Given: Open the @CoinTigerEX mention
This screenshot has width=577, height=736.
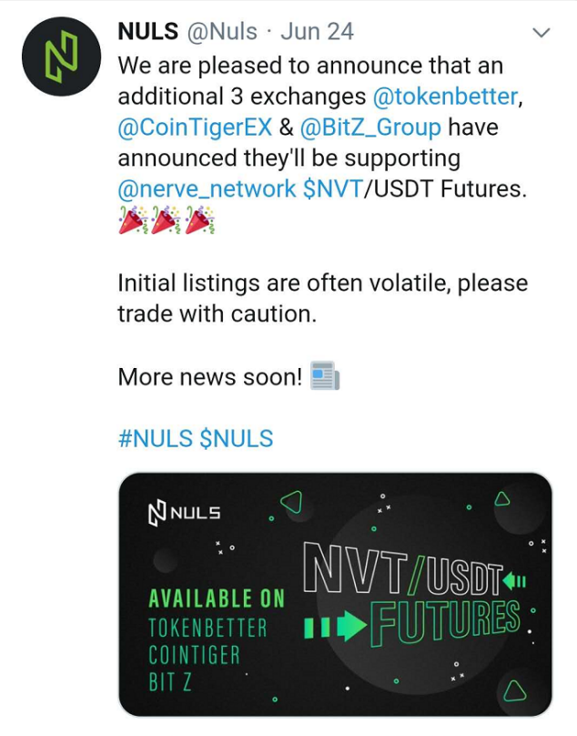Looking at the screenshot, I should (195, 128).
